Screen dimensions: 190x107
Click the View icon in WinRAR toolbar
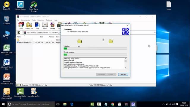(x=45, y=26)
